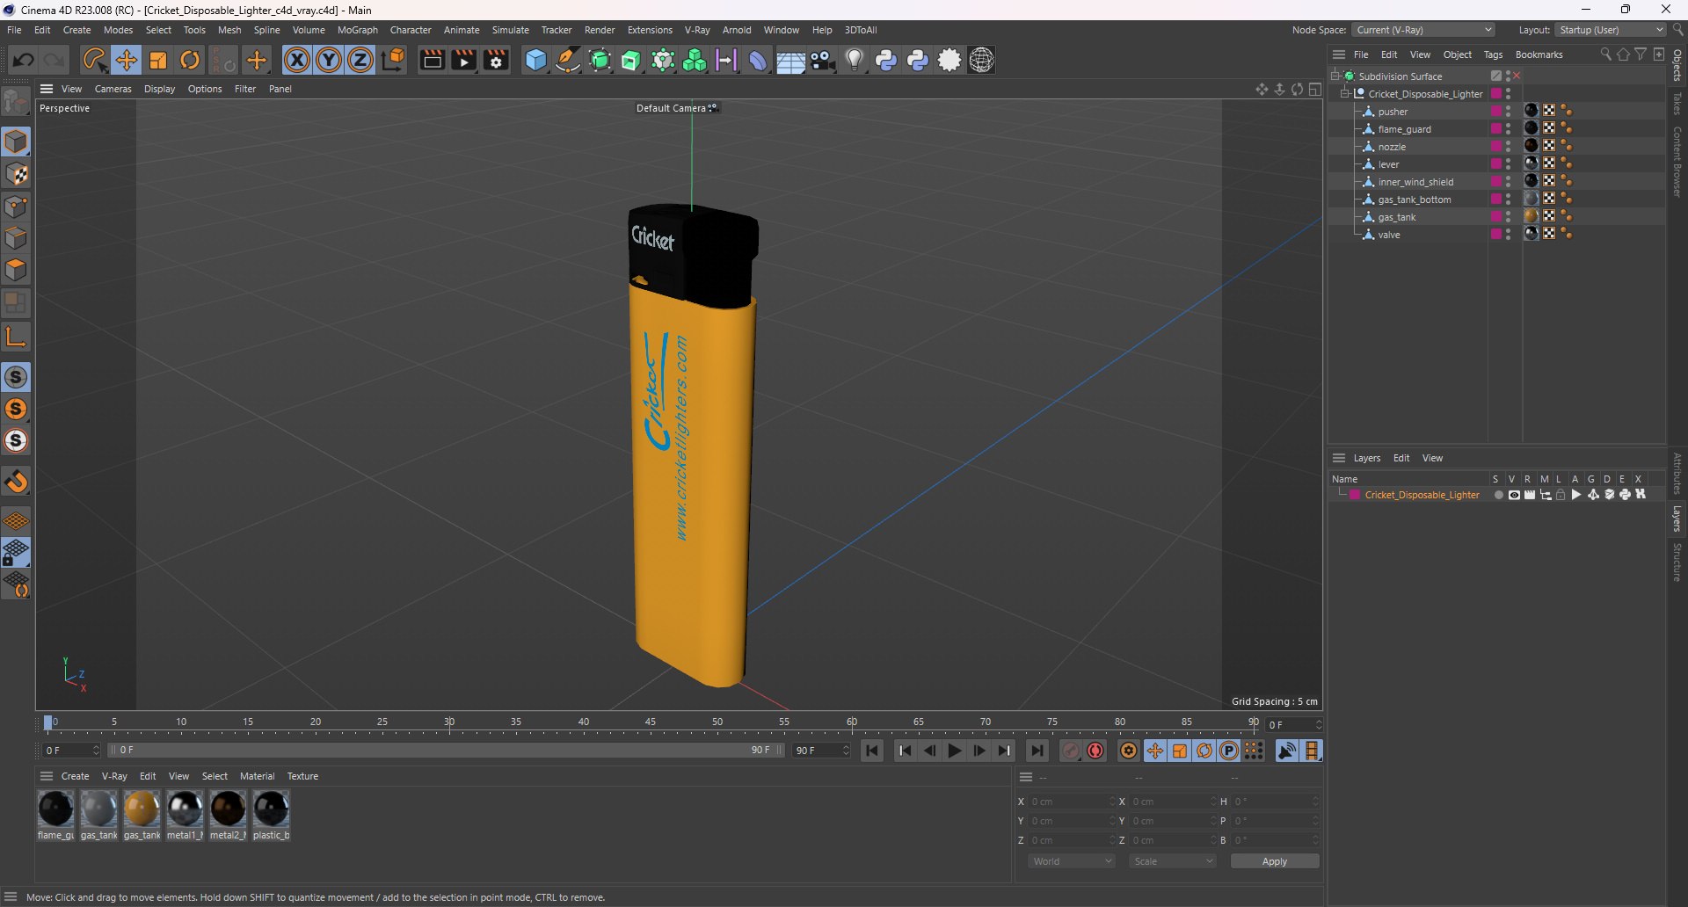Click the globe wireframe icon
1688x907 pixels.
tap(982, 60)
